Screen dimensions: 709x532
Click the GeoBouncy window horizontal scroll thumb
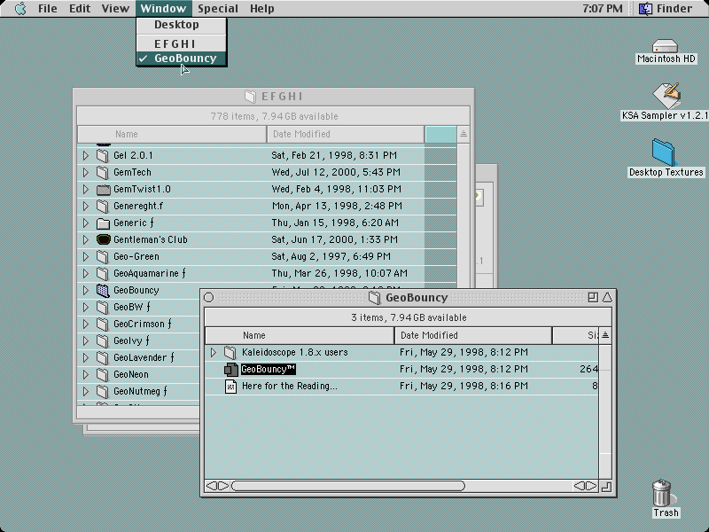pyautogui.click(x=347, y=486)
